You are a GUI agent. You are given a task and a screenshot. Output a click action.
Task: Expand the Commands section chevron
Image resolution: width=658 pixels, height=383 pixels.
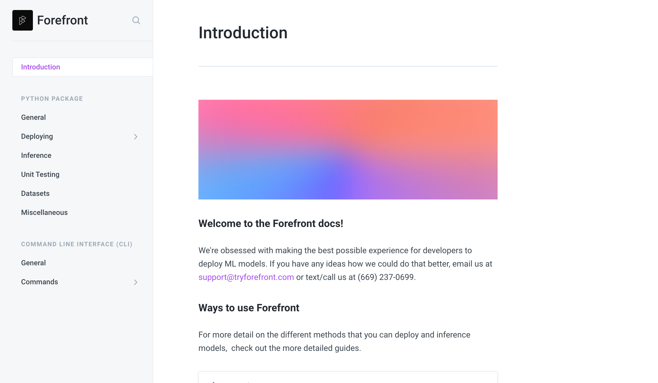click(x=135, y=282)
